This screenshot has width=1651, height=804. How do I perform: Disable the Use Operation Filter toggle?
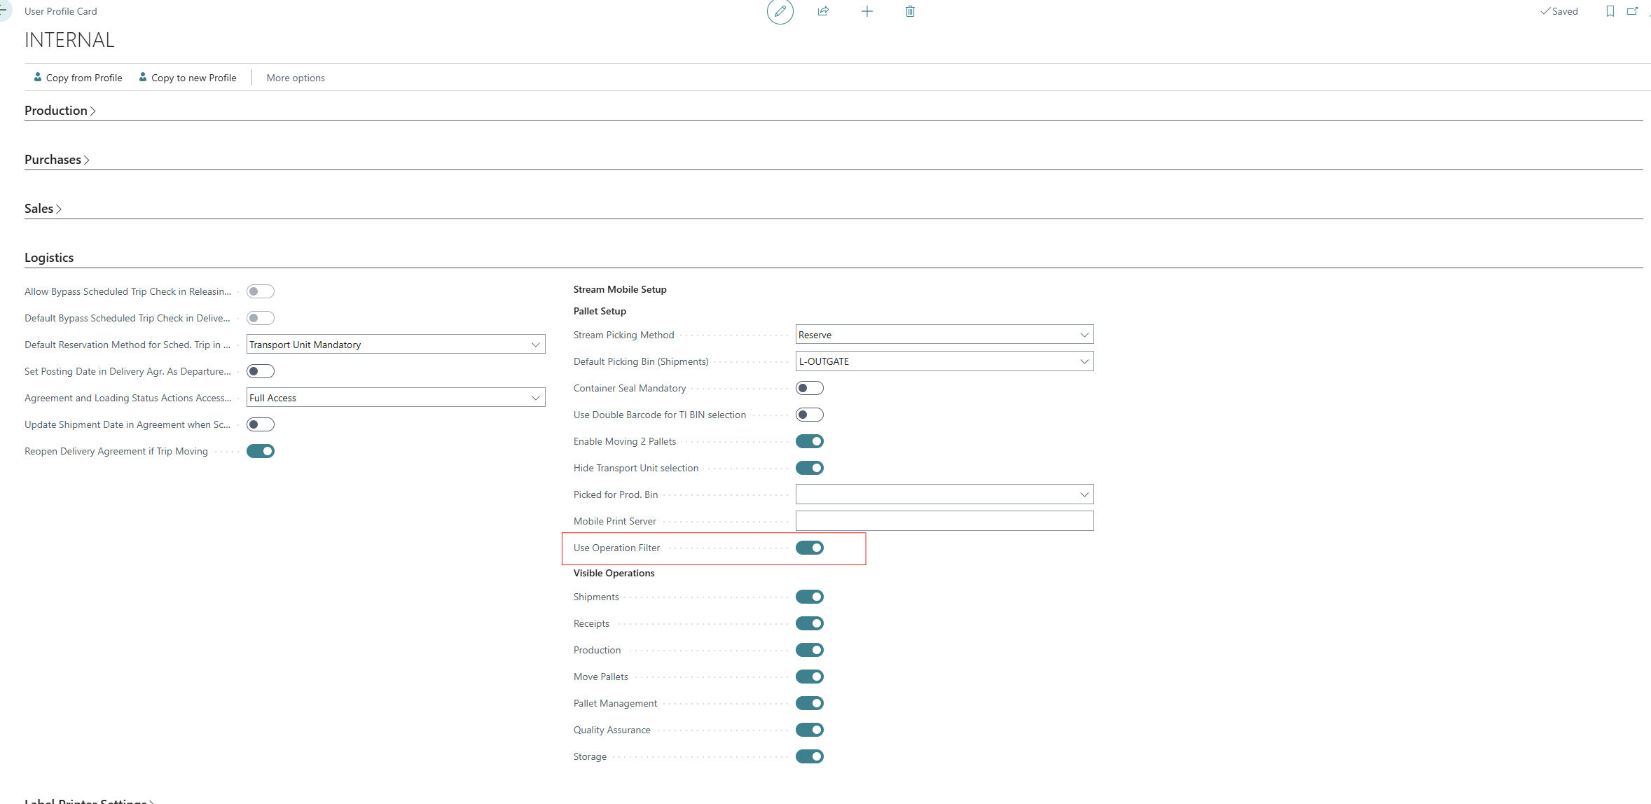pyautogui.click(x=809, y=548)
